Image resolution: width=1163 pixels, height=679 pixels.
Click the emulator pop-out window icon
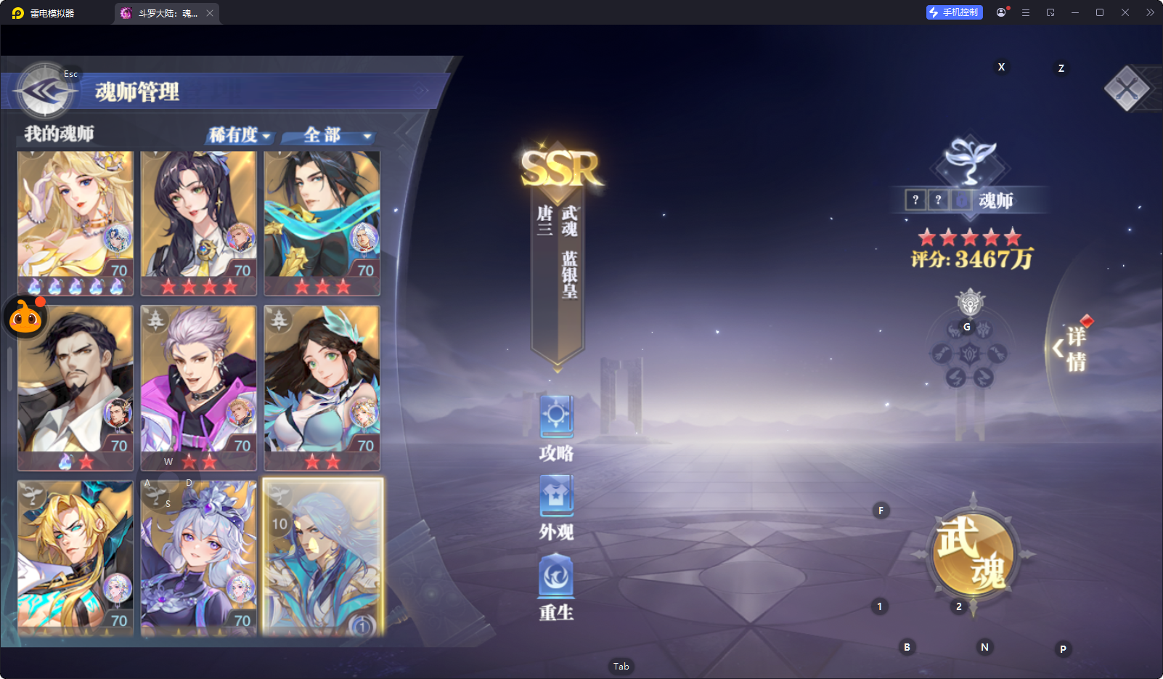click(1050, 12)
